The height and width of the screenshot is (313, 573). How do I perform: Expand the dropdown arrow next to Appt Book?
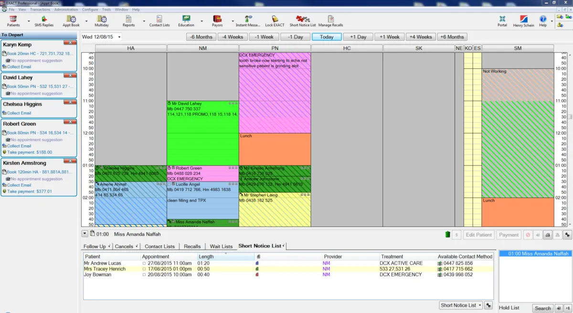(x=86, y=22)
